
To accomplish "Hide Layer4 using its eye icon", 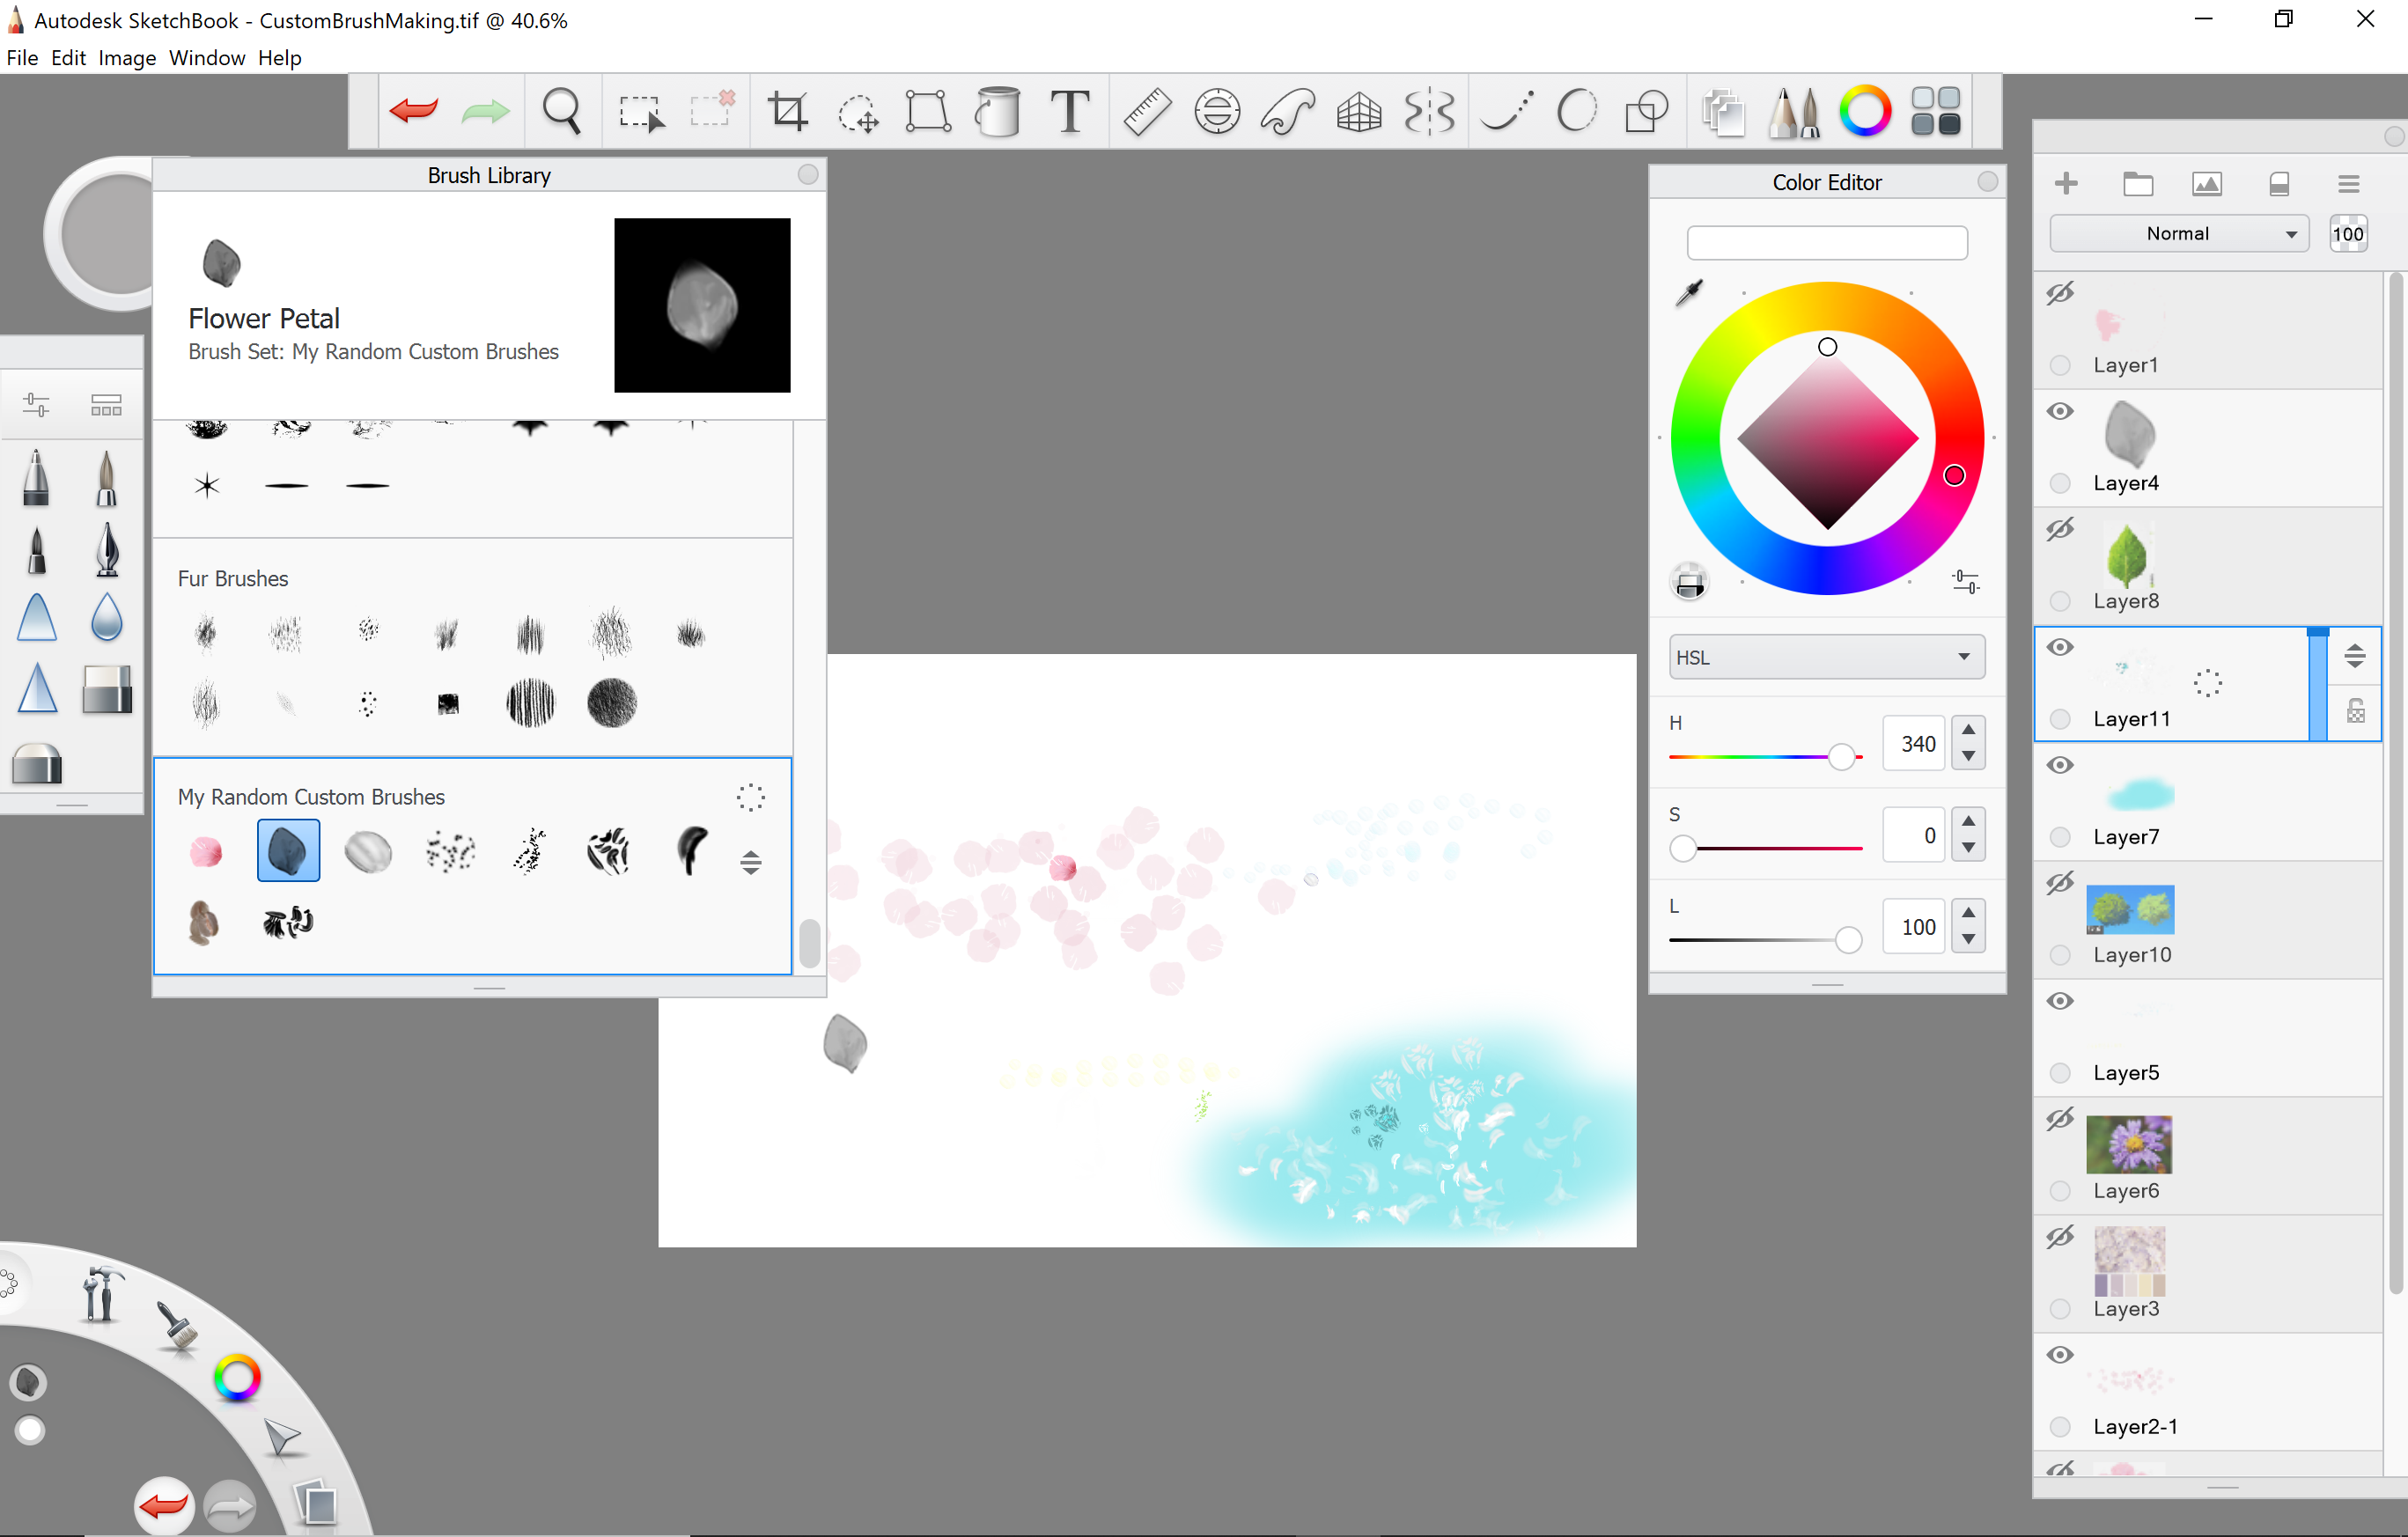I will pyautogui.click(x=2060, y=412).
